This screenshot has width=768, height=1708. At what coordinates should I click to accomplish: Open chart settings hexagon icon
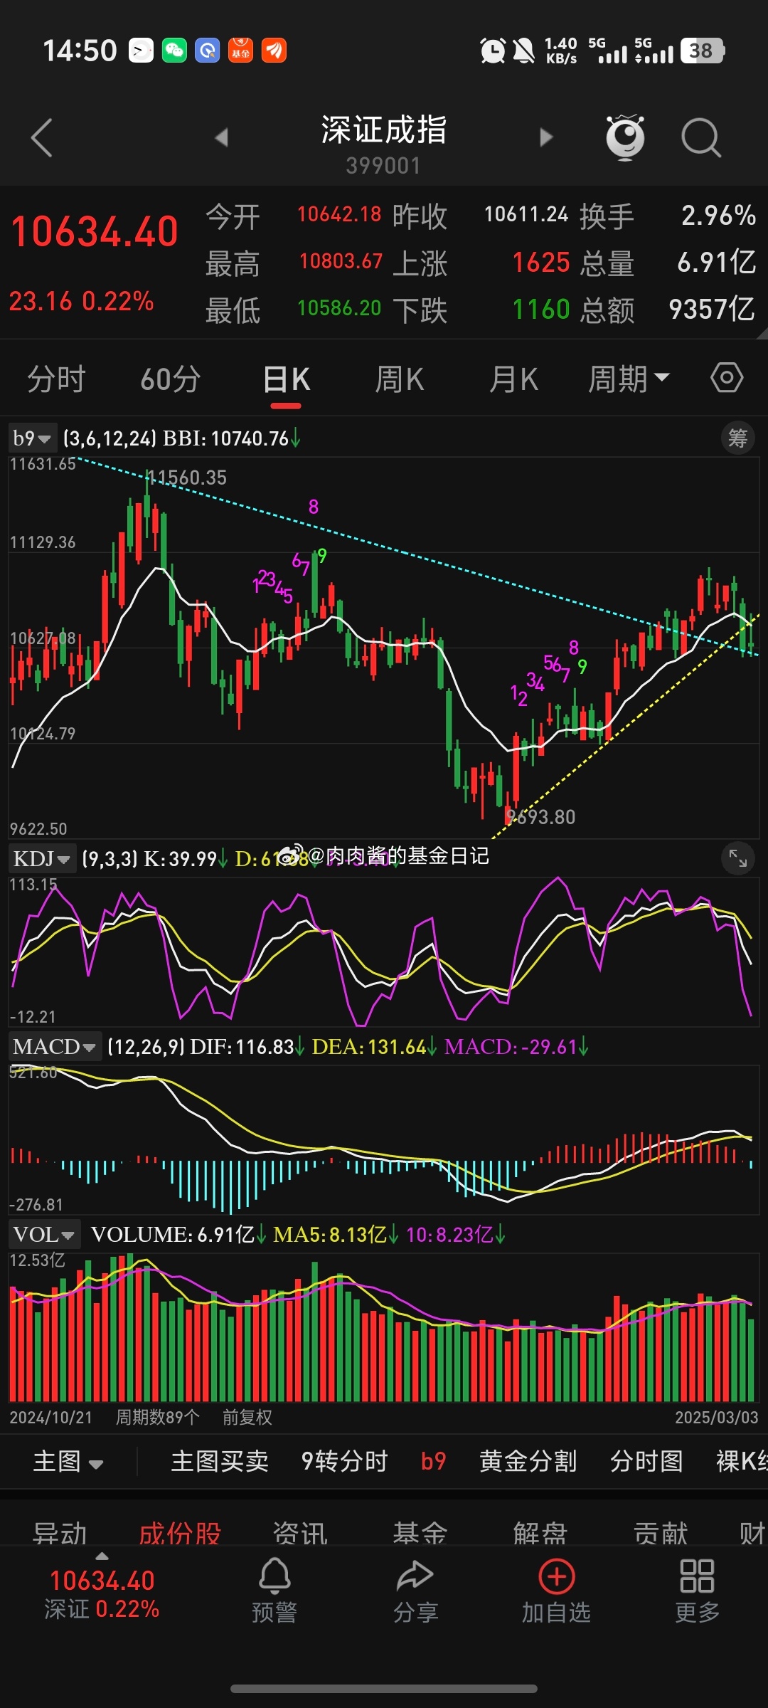pyautogui.click(x=727, y=377)
